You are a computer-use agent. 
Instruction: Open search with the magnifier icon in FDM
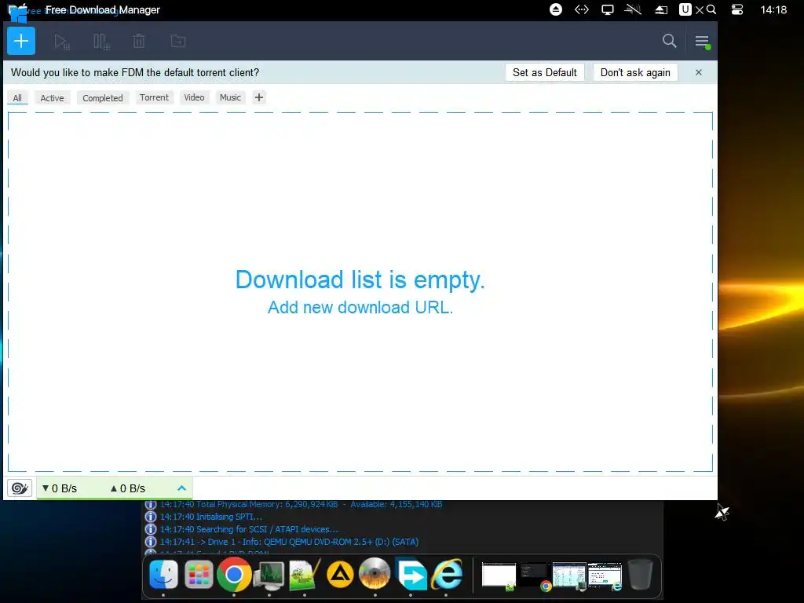click(669, 41)
